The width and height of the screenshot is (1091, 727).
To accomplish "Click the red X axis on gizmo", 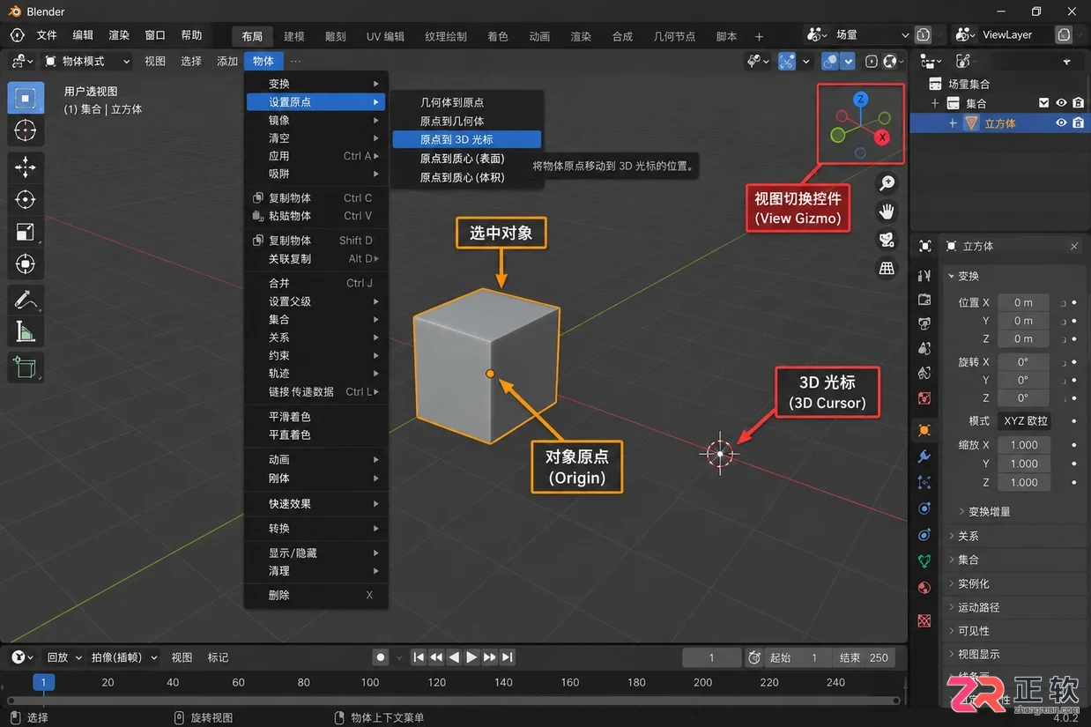I will coord(882,137).
